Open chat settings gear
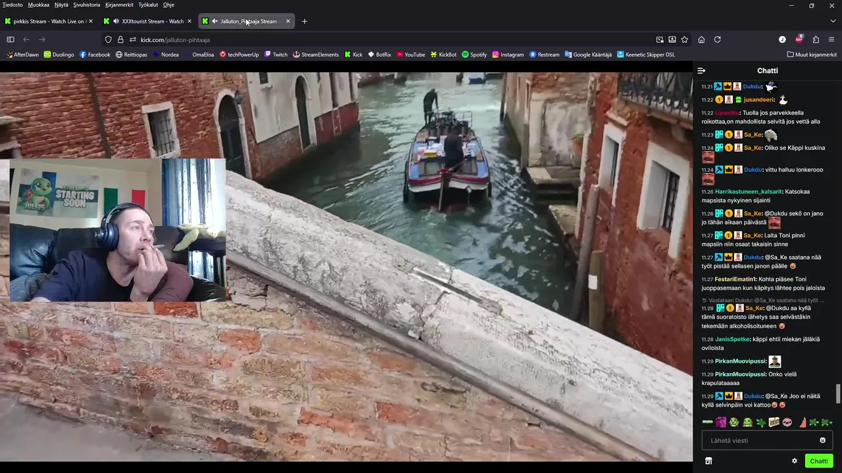 pos(795,461)
